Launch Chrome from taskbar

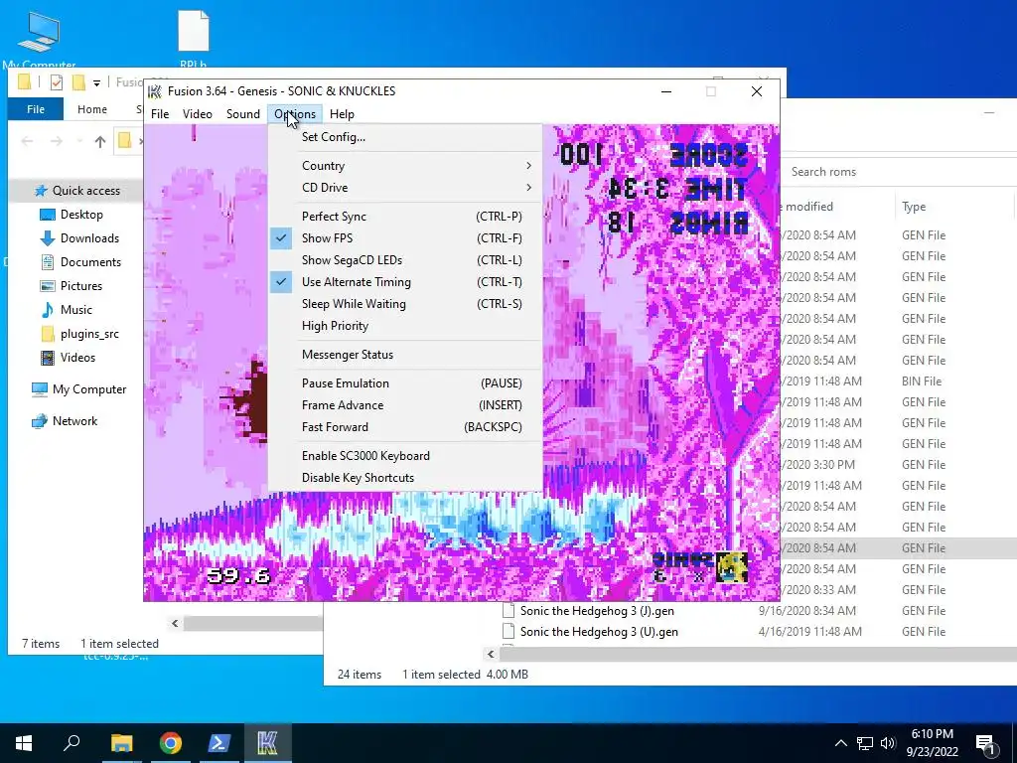[171, 743]
